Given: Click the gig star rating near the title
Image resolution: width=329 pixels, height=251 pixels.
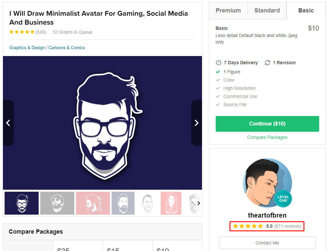Looking at the screenshot, I should [22, 32].
